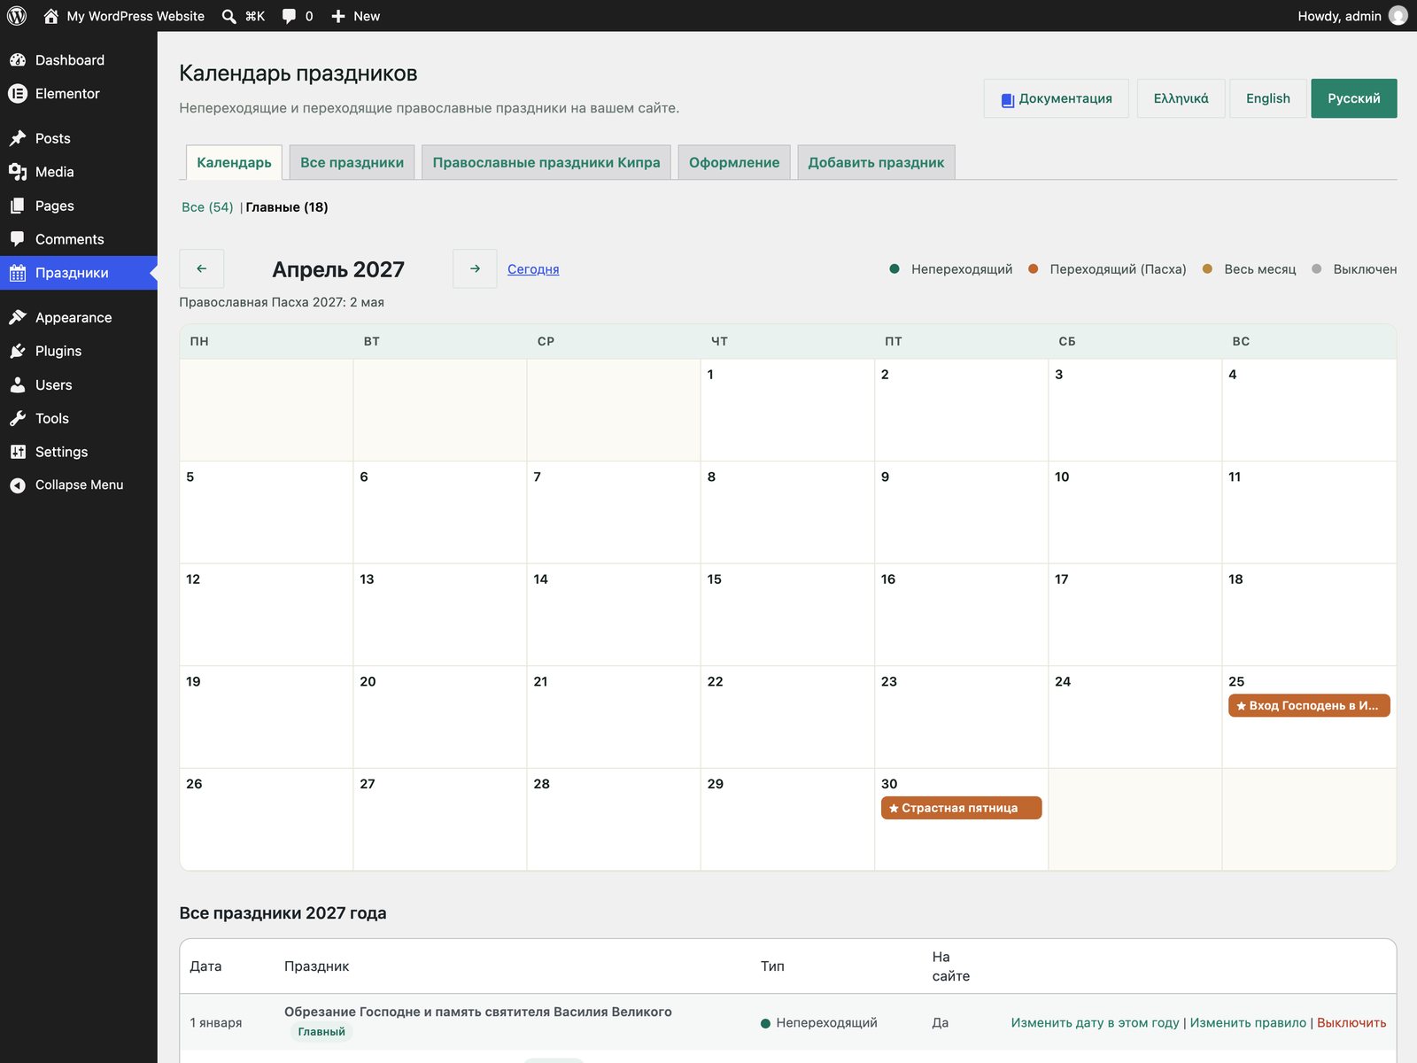Click the Users person icon
1417x1063 pixels.
18,384
